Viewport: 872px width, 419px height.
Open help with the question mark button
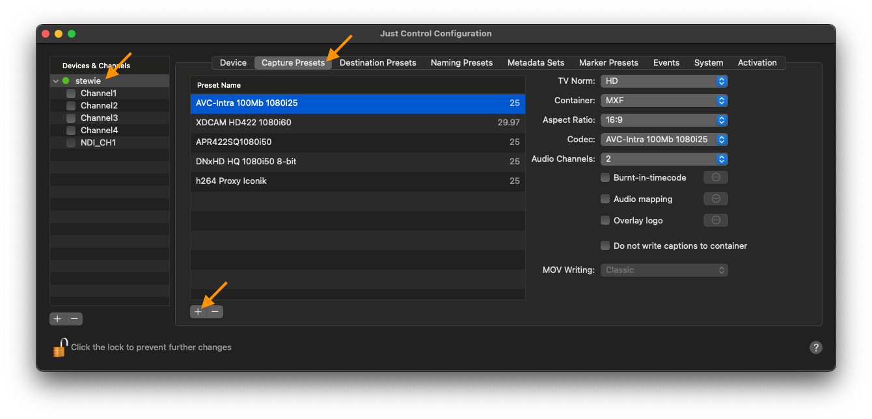pyautogui.click(x=816, y=348)
